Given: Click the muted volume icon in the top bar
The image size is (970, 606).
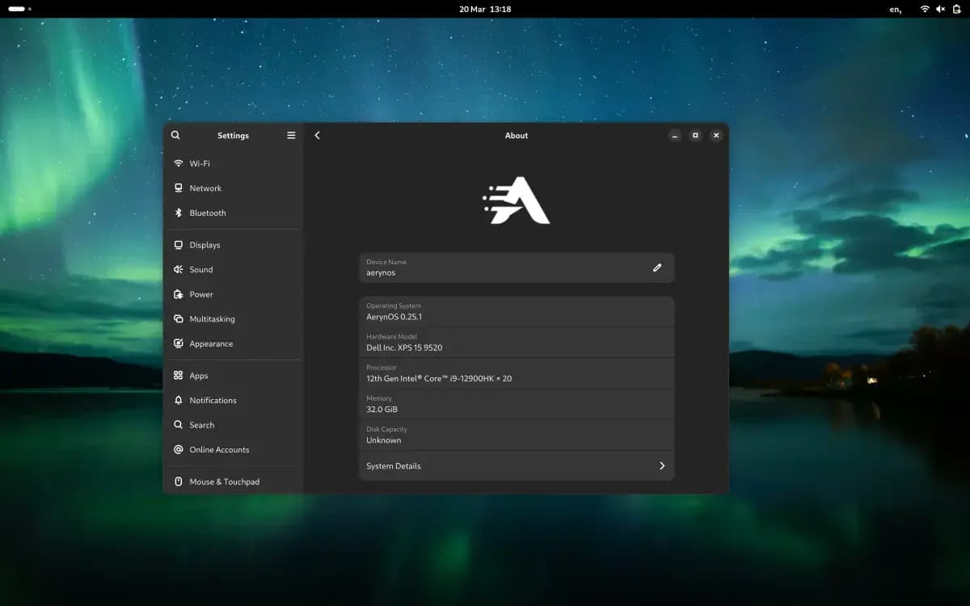Looking at the screenshot, I should pyautogui.click(x=939, y=9).
